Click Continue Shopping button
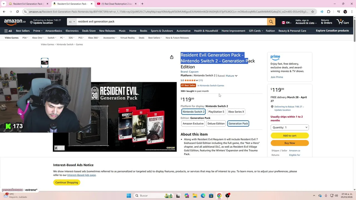356x200 pixels. 66,182
